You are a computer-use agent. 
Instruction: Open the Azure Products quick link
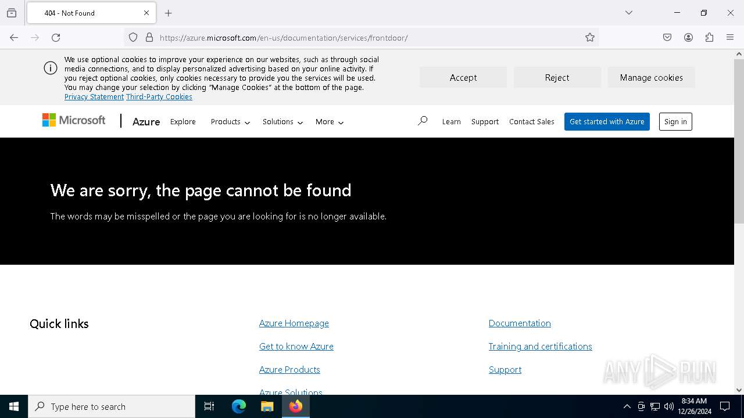289,370
